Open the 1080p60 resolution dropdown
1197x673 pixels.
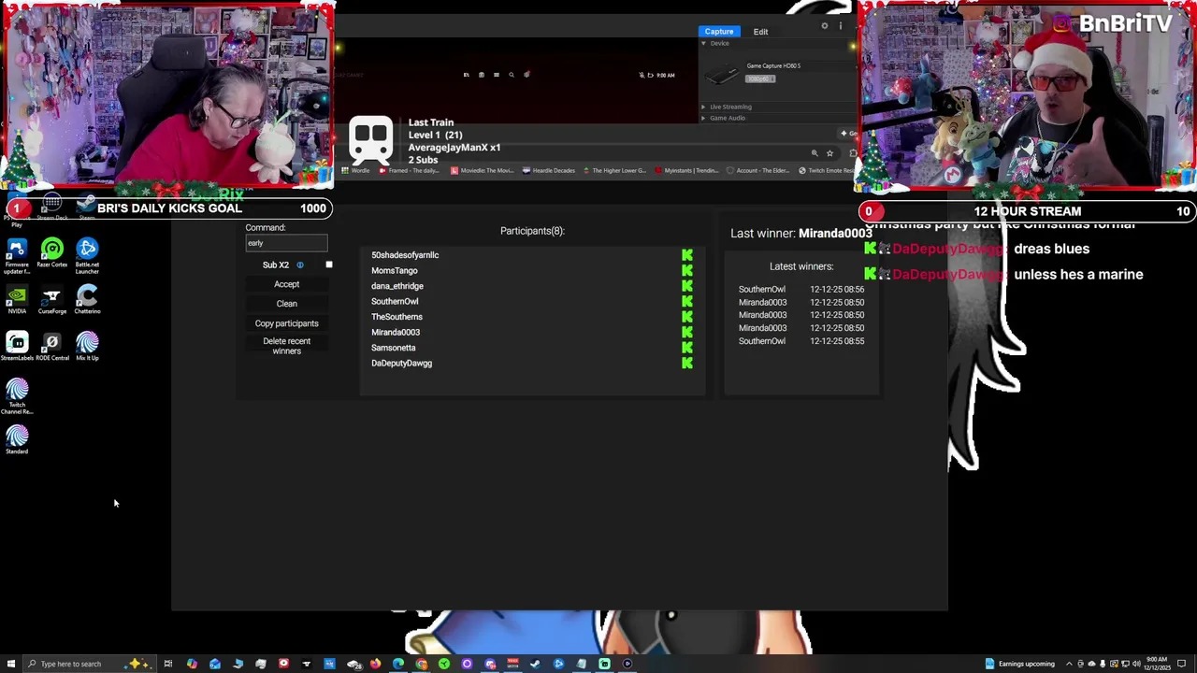[x=760, y=79]
